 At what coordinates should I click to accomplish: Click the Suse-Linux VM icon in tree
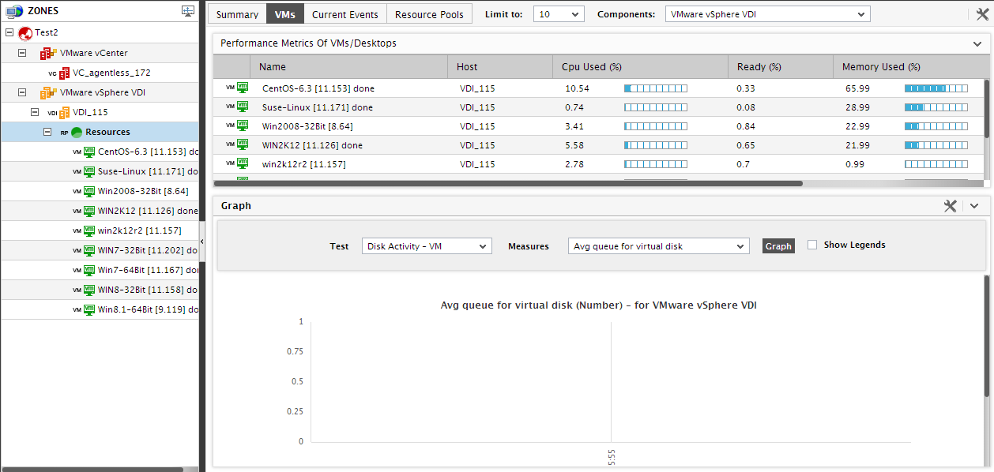pos(89,171)
